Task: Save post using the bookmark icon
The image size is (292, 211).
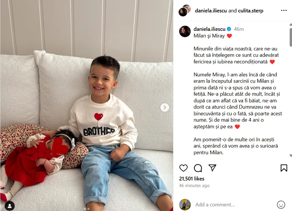Action: click(x=284, y=168)
